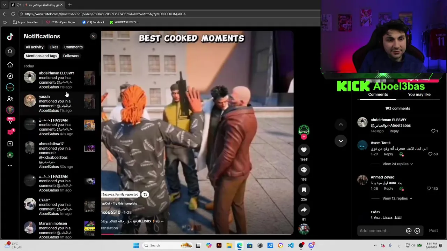447x251 pixels.
Task: Open EYAD's mention notification
Action: [x=59, y=207]
